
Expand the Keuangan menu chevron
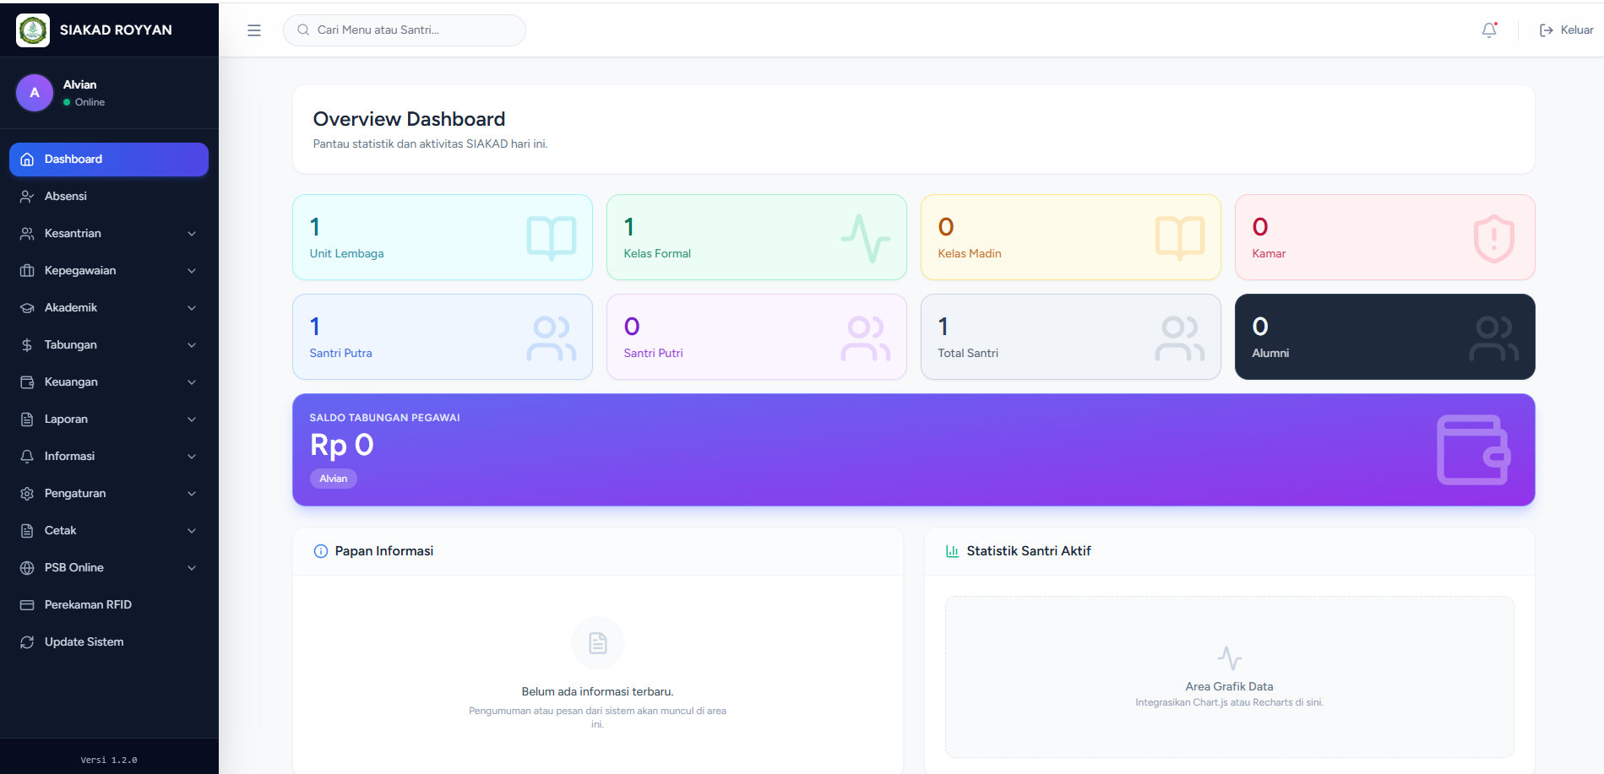(x=192, y=382)
